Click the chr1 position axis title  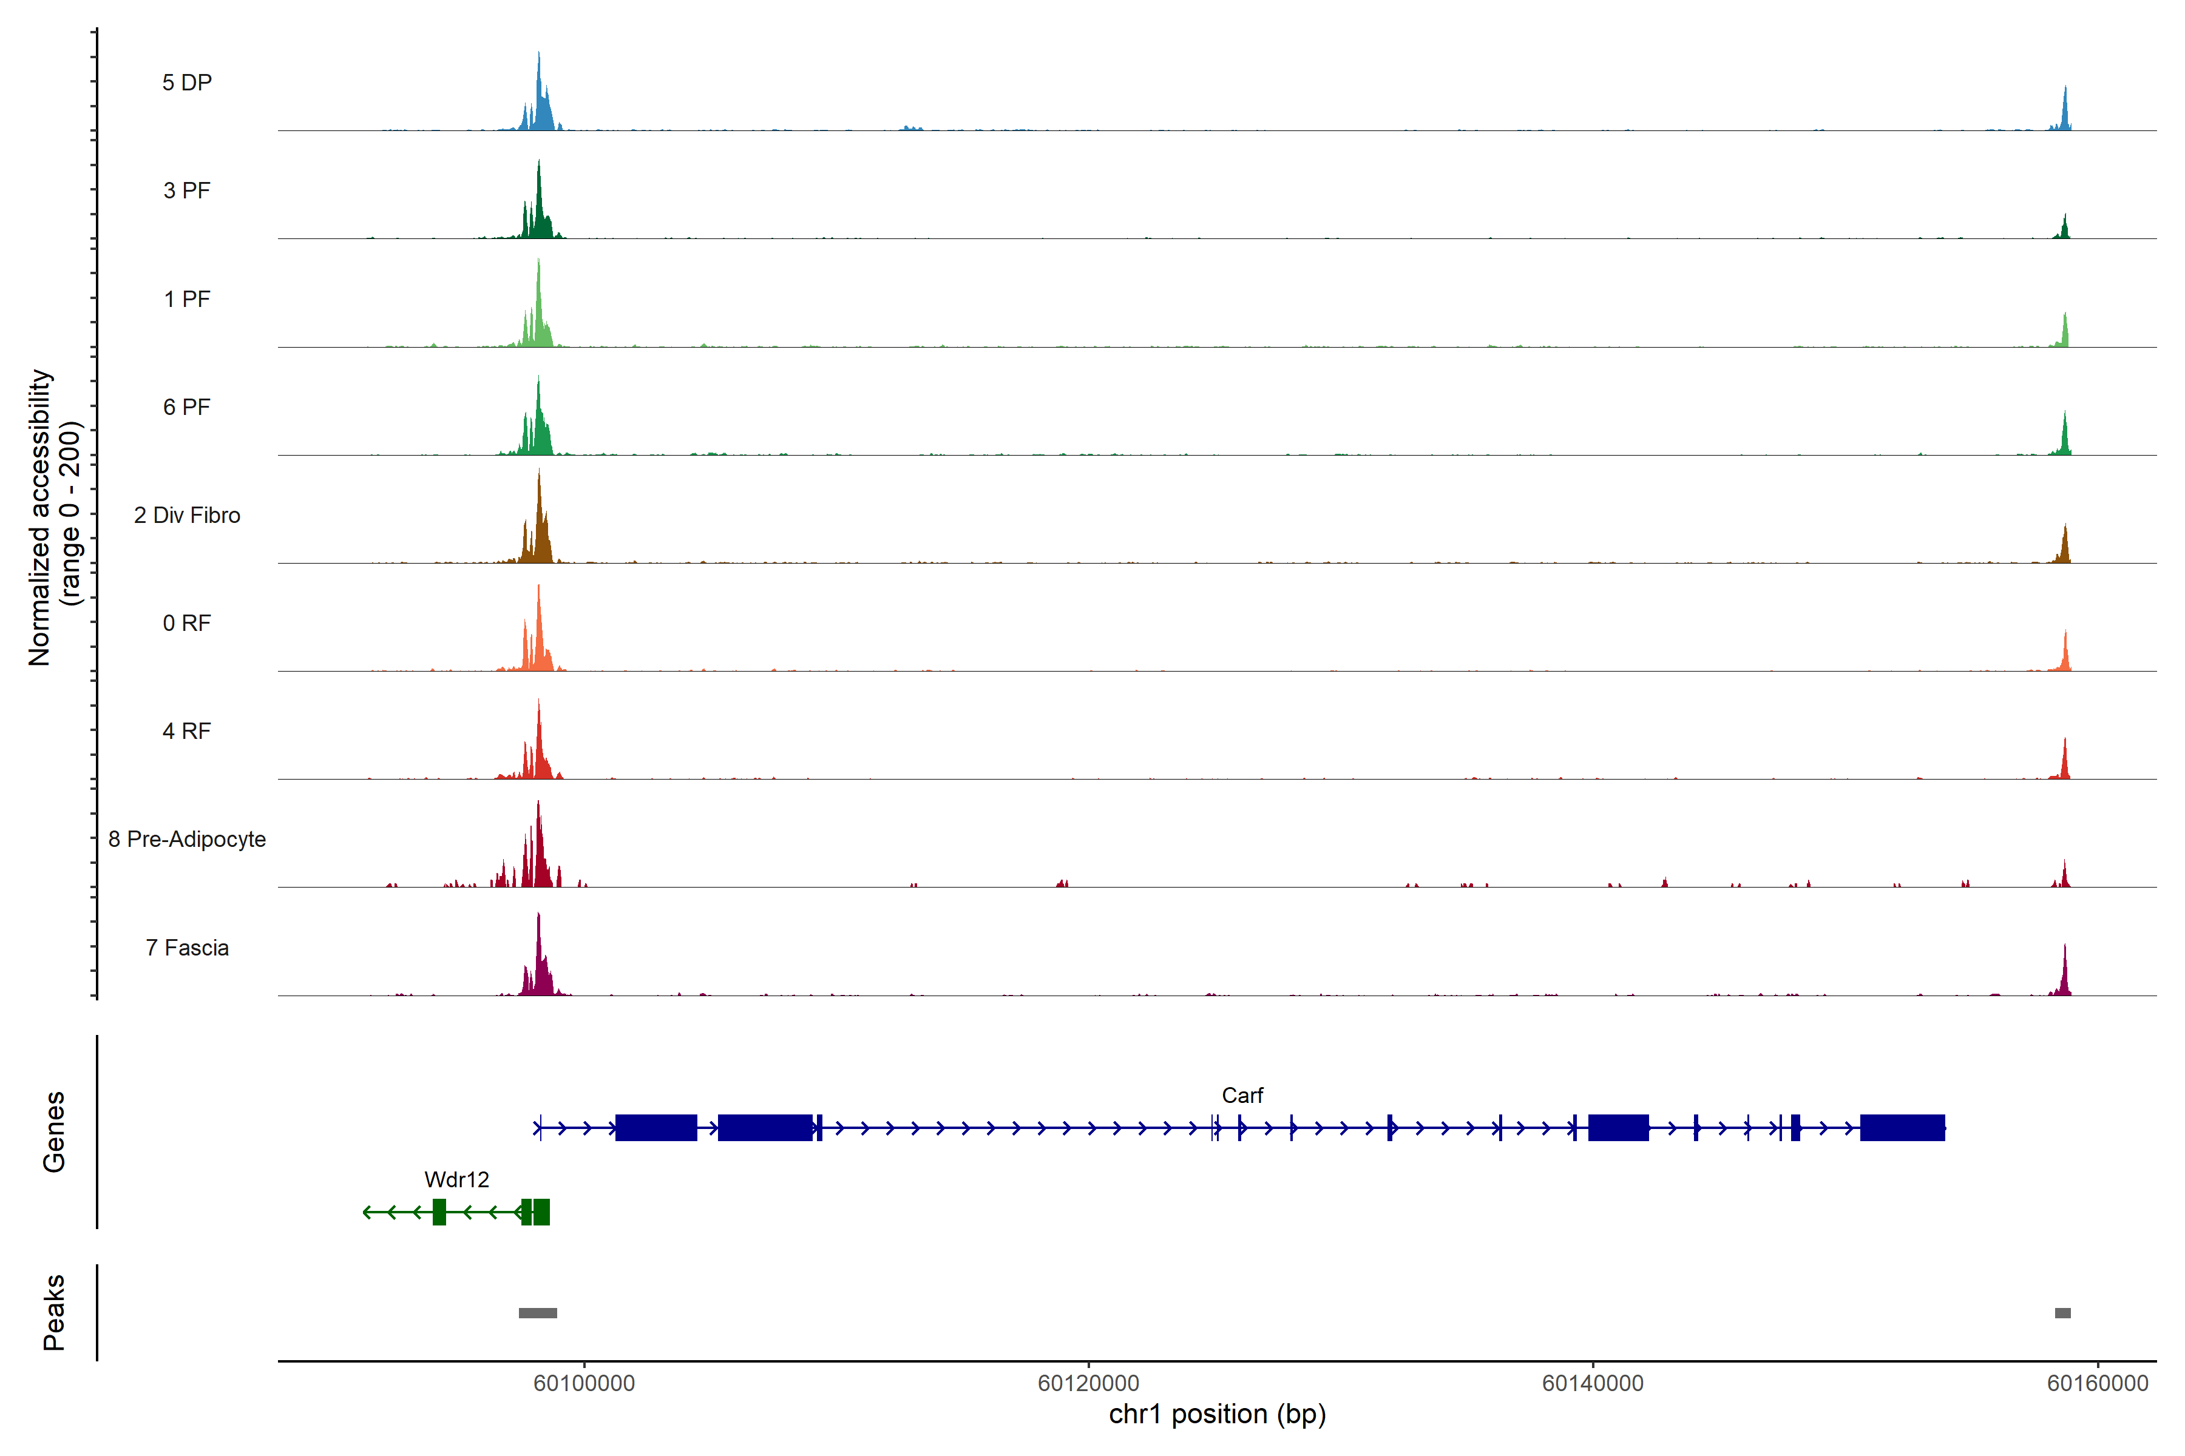pos(1217,1414)
